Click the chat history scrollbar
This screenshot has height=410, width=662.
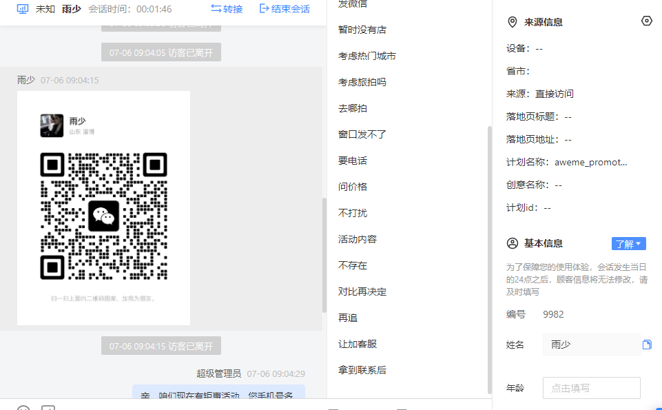[324, 255]
